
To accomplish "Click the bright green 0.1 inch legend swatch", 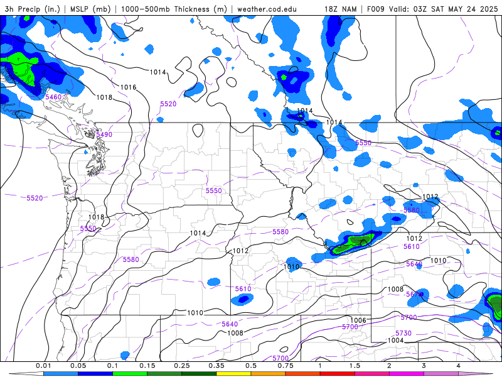I will click(x=130, y=374).
